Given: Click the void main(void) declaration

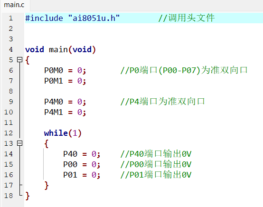Looking at the screenshot, I should 60,49.
